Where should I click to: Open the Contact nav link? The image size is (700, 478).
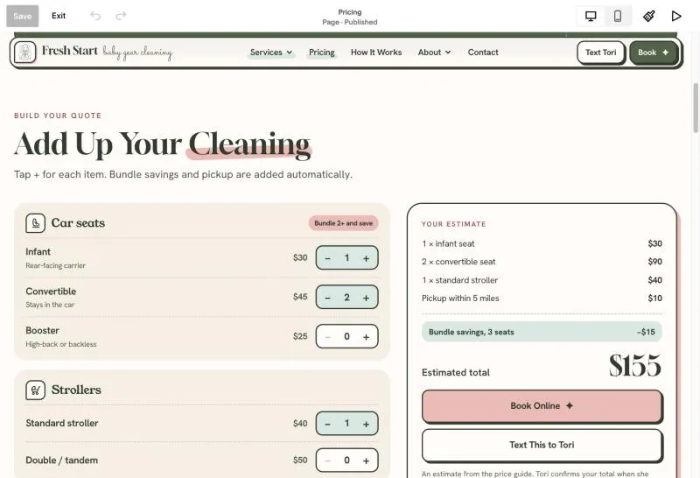point(483,53)
